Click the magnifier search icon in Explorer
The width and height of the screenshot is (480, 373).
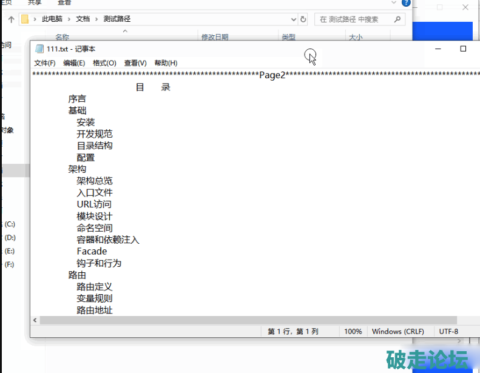pos(398,19)
